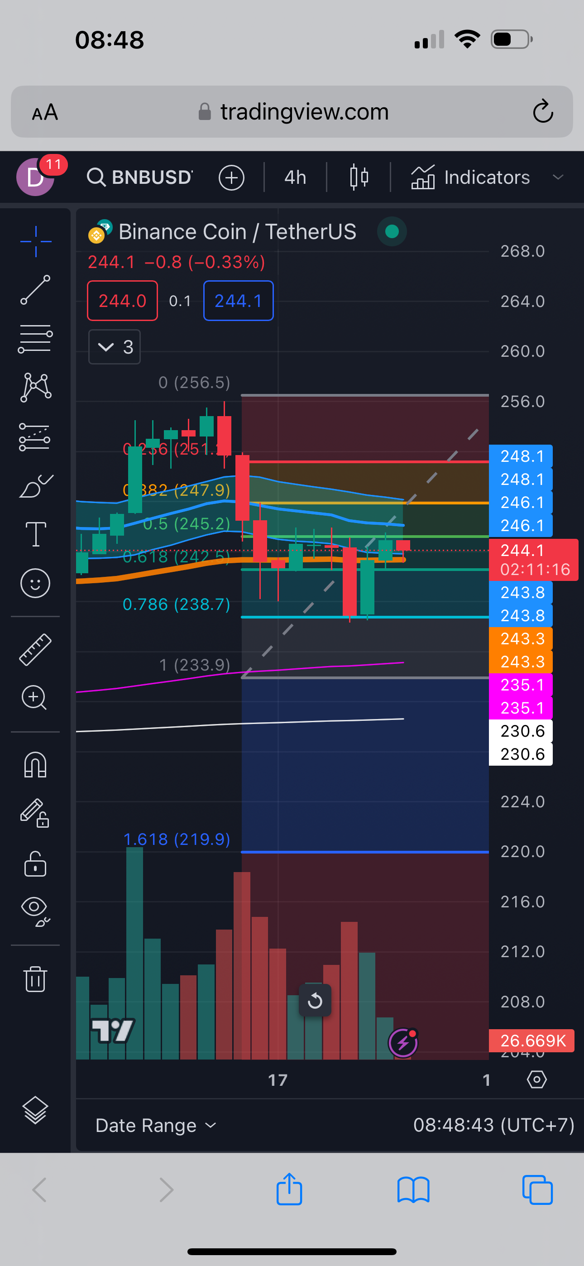Open the Indicators menu
The image size is (584, 1266).
tap(470, 177)
